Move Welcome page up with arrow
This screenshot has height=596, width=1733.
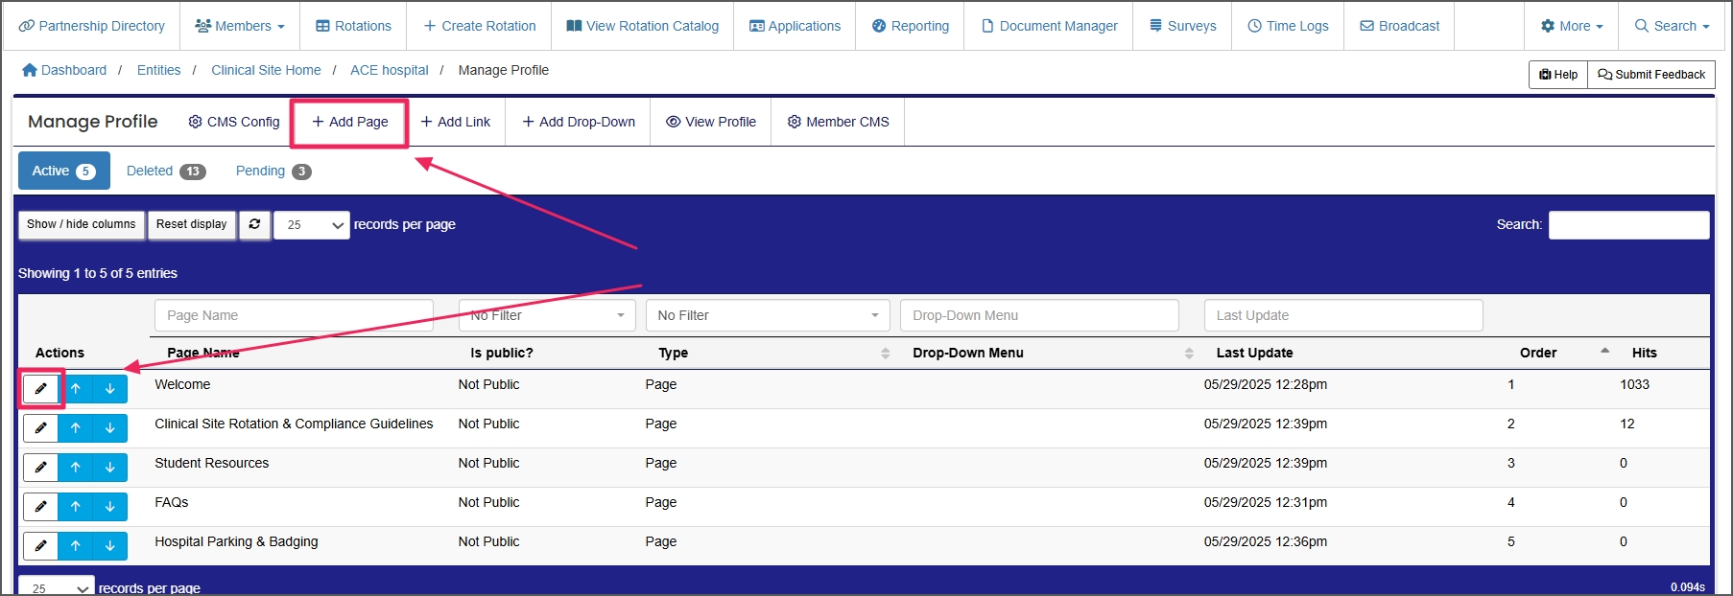click(x=76, y=389)
